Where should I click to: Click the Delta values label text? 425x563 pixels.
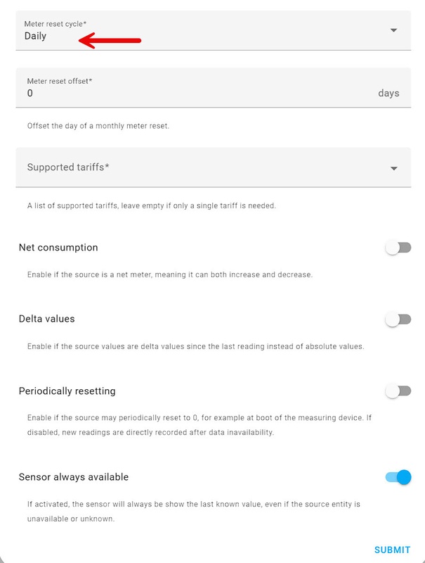click(x=46, y=319)
